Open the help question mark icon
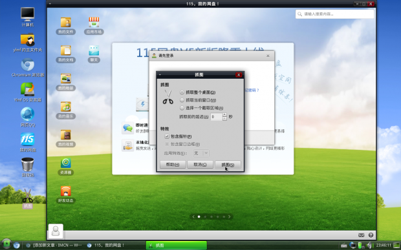The width and height of the screenshot is (401, 250). 371,235
